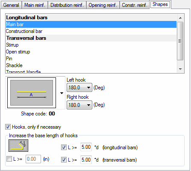
Task: Click the list's scroll down arrow
Action: pos(180,69)
